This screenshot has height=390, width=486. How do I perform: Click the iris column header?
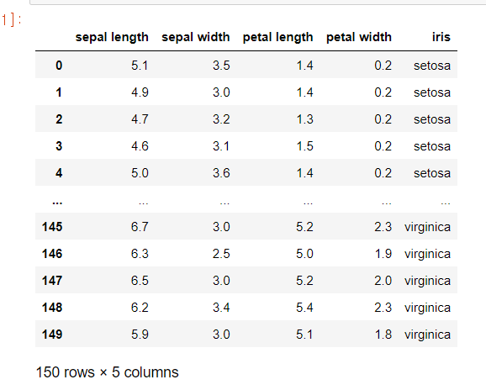441,37
